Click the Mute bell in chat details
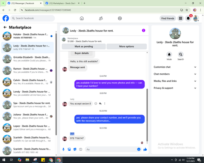This screenshot has height=163, width=204. 169,55
